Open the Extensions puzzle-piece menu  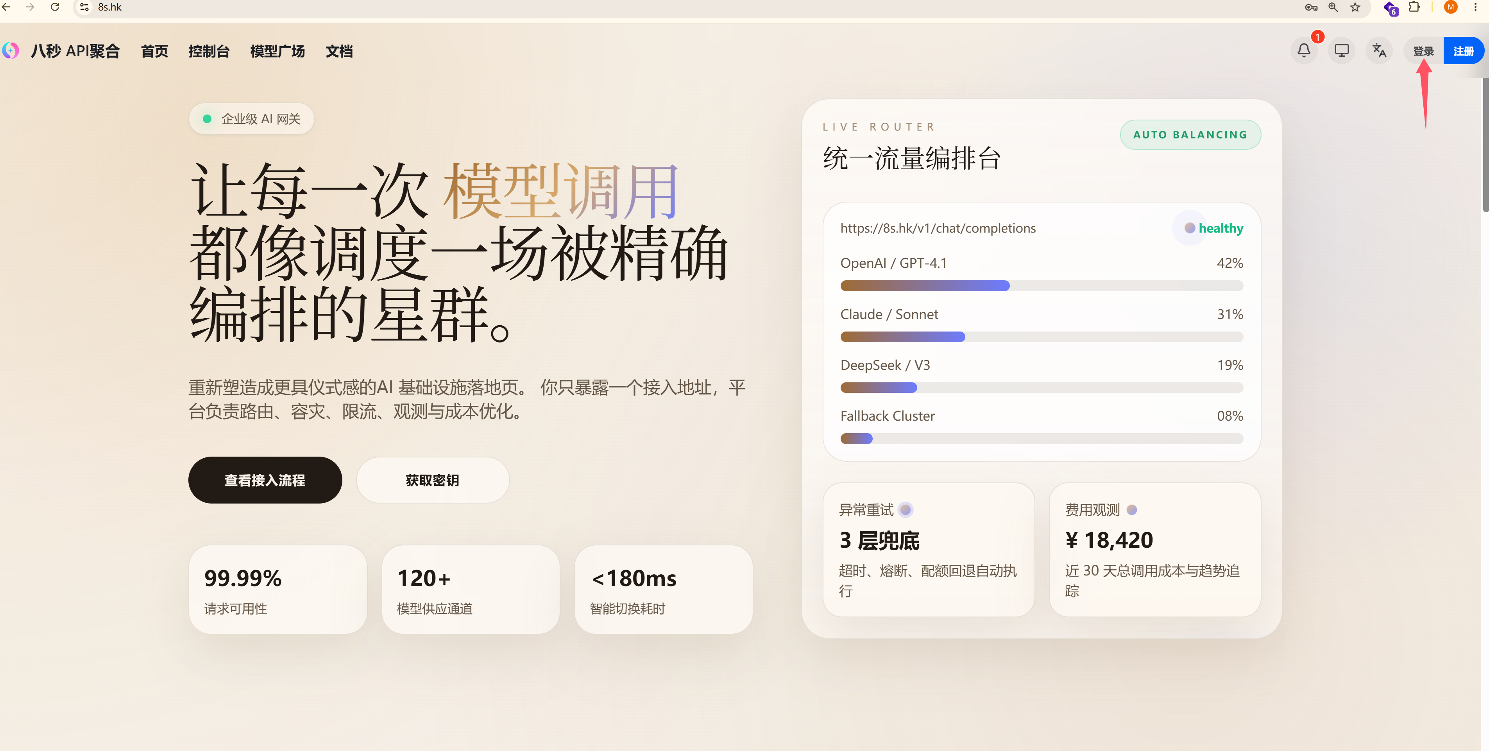1414,7
